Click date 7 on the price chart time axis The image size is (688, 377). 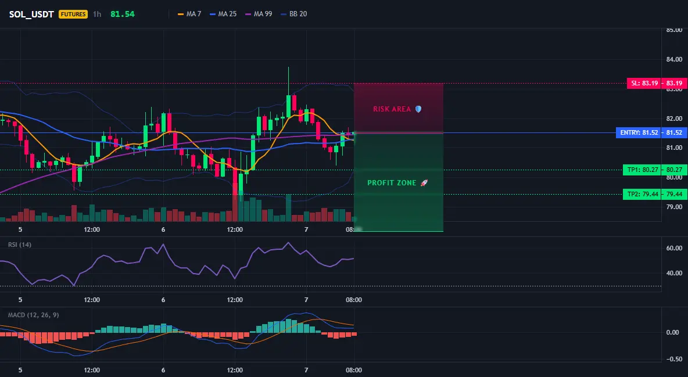pyautogui.click(x=306, y=229)
